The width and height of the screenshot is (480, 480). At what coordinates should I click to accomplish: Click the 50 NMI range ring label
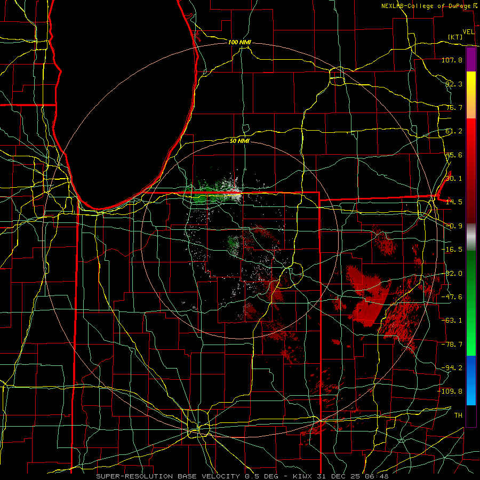point(239,141)
